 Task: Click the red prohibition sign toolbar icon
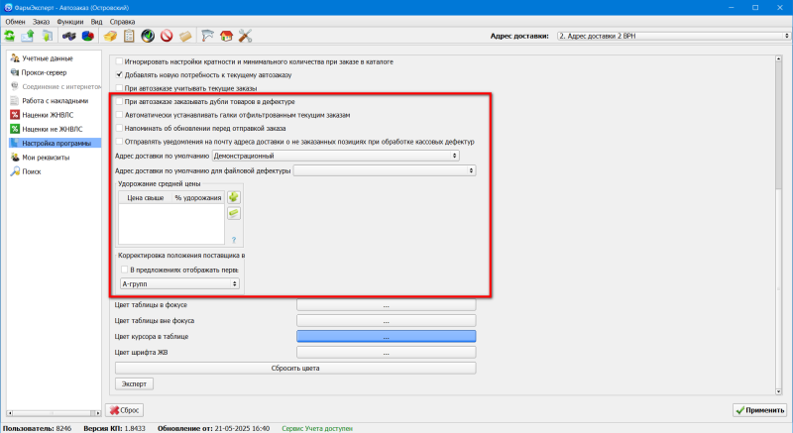pos(167,36)
